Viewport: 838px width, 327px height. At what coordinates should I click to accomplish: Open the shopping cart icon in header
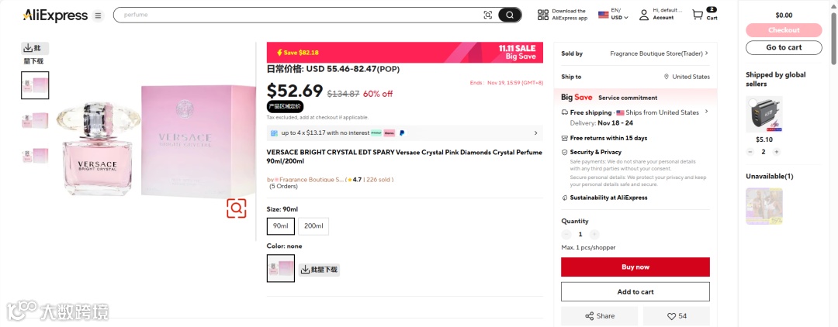point(698,15)
